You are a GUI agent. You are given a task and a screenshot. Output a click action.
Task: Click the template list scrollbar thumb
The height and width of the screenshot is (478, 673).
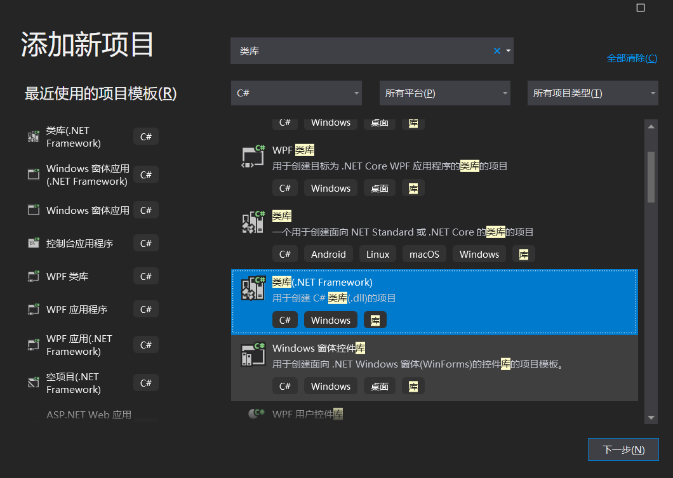pyautogui.click(x=651, y=176)
